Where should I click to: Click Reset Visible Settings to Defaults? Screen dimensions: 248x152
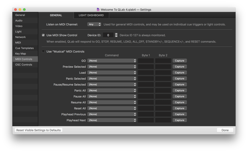coord(38,130)
